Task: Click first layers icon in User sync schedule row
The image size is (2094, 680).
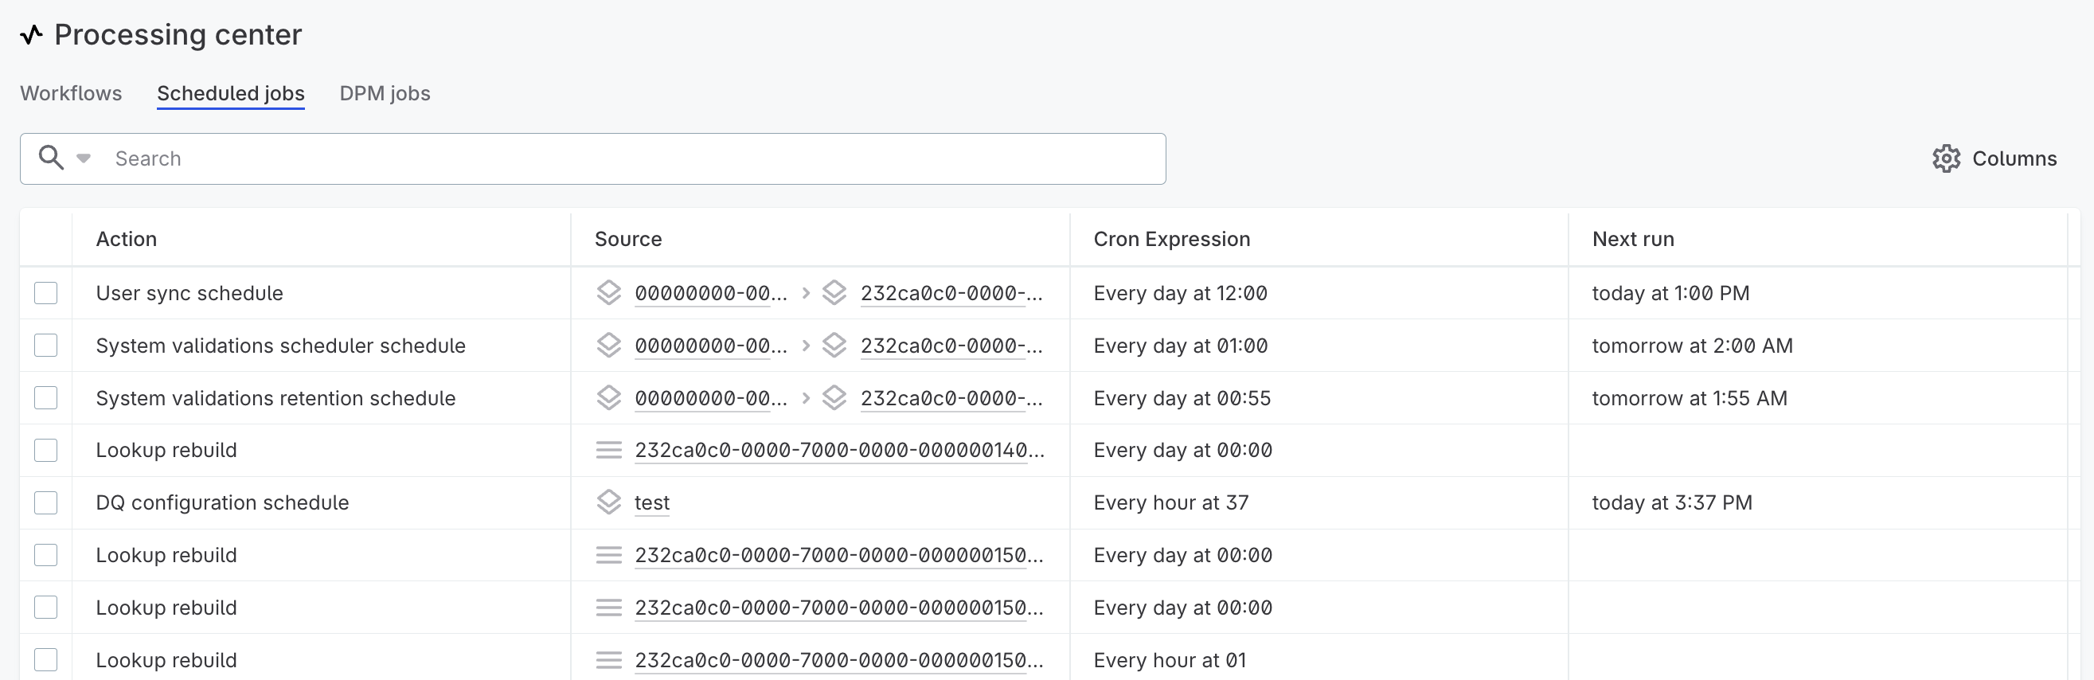Action: click(x=609, y=293)
